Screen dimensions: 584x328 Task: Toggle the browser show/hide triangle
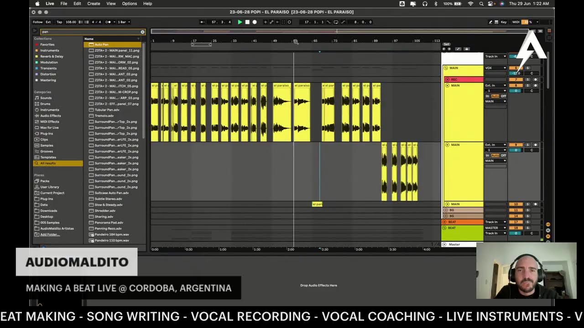35,31
